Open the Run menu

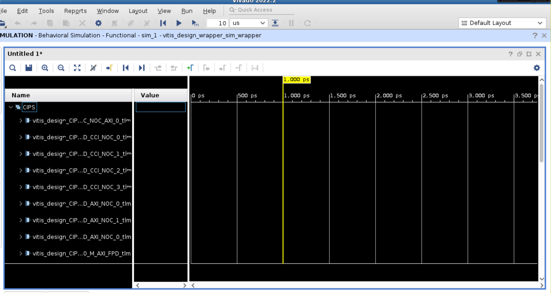[x=186, y=11]
